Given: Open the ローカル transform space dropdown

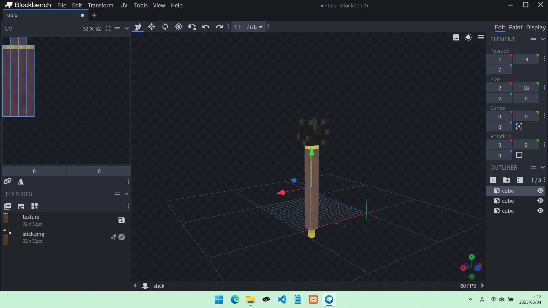Looking at the screenshot, I should click(x=248, y=27).
